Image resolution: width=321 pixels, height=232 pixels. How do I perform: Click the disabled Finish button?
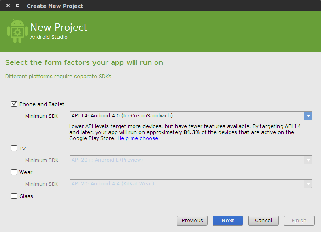(299, 221)
